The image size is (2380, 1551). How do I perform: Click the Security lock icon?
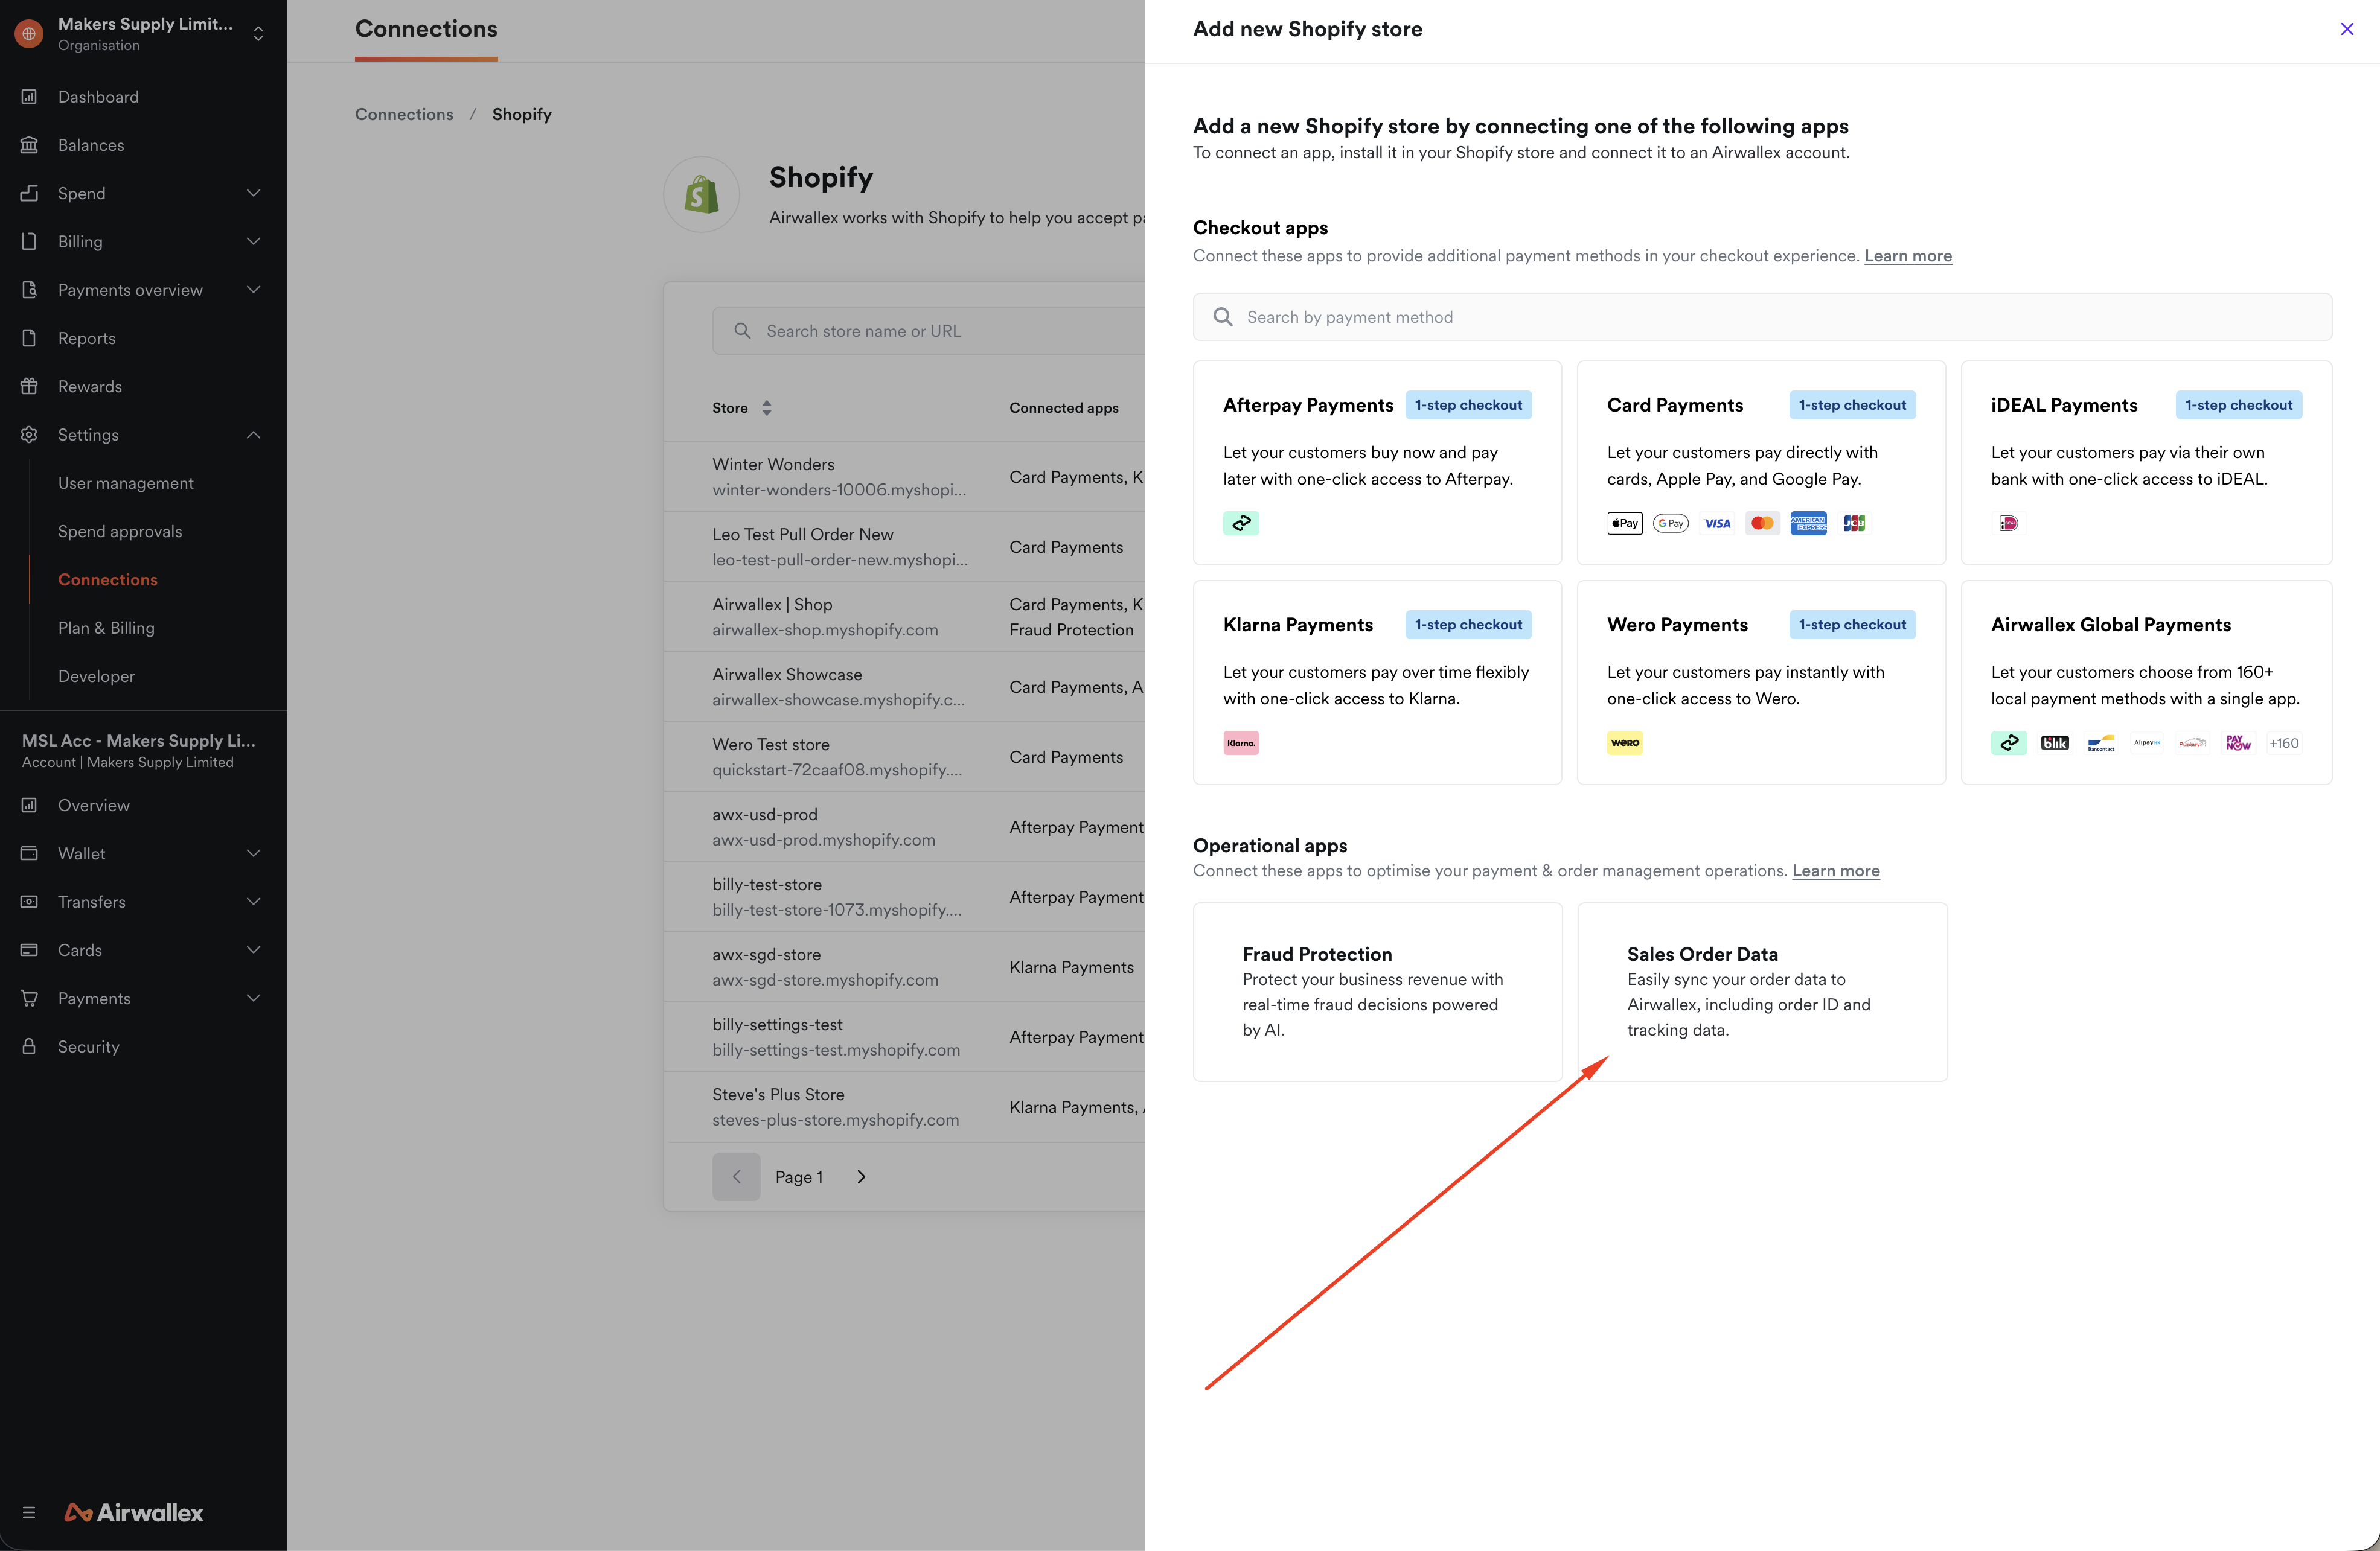(x=29, y=1046)
